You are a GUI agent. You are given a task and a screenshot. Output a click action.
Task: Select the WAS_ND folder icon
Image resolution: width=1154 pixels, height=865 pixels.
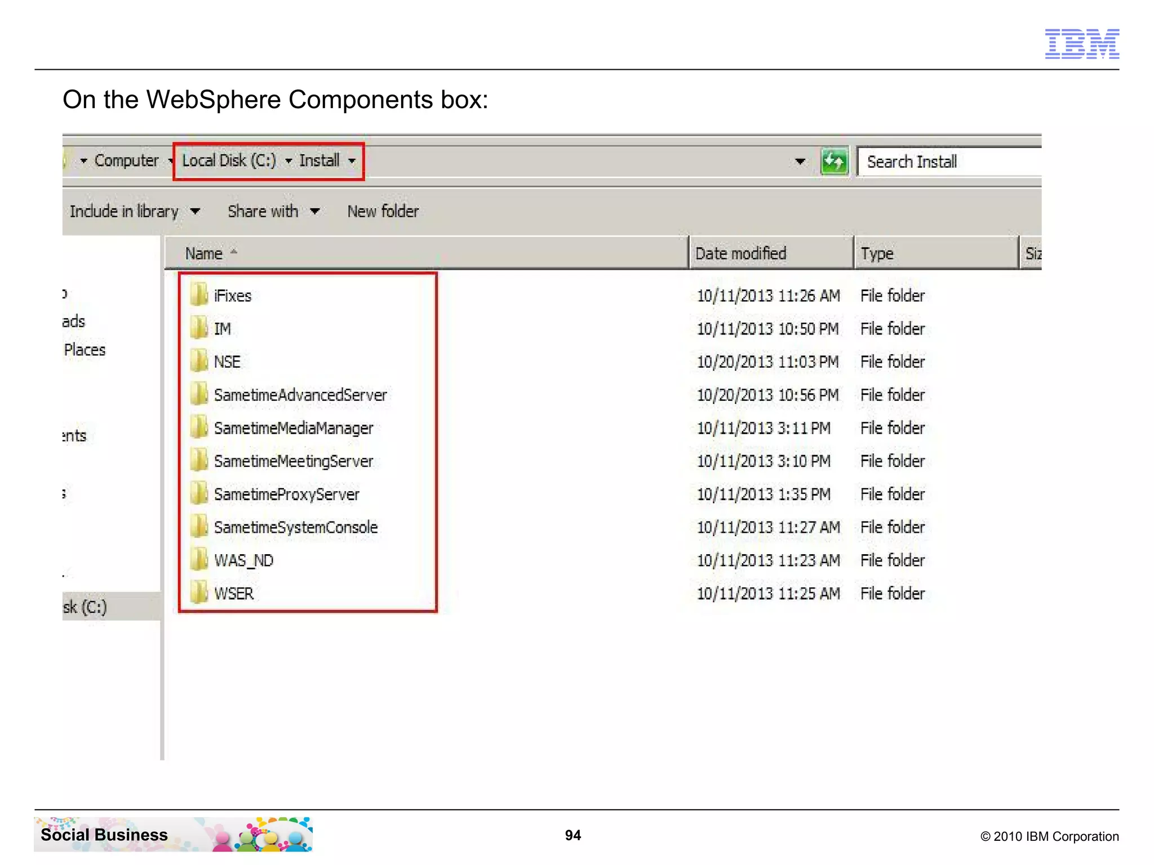[199, 560]
